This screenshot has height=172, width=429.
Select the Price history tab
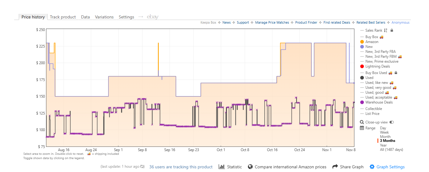pos(33,17)
